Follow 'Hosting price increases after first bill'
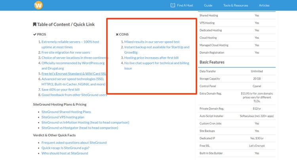This screenshot has width=297, height=160. 151,57
